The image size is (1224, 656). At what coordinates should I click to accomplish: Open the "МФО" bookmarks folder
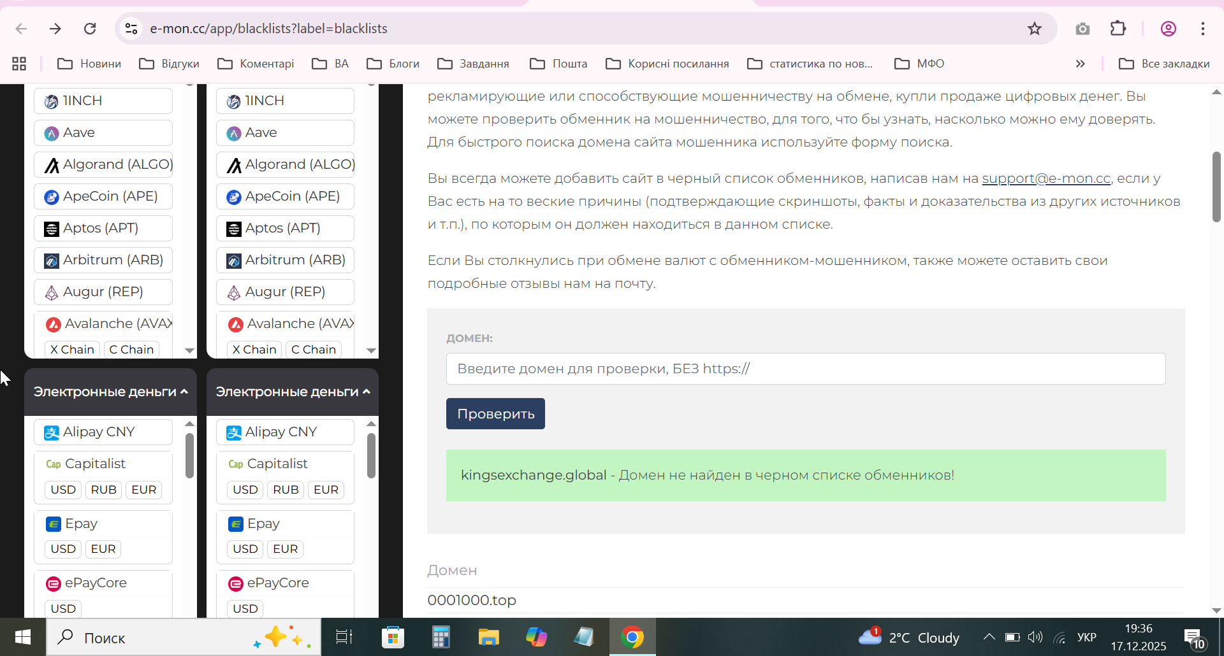[919, 64]
